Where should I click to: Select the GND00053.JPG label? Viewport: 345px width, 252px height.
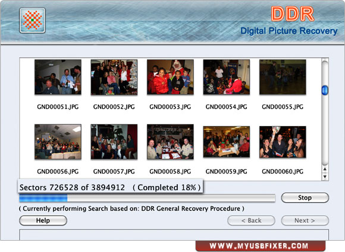(170, 107)
